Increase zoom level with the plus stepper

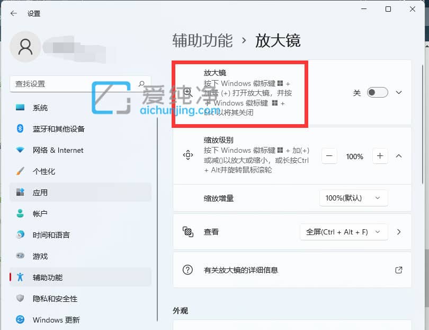[x=380, y=155]
